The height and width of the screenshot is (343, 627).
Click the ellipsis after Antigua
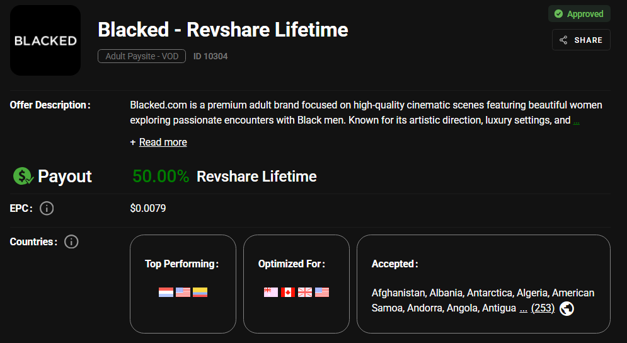(x=523, y=308)
